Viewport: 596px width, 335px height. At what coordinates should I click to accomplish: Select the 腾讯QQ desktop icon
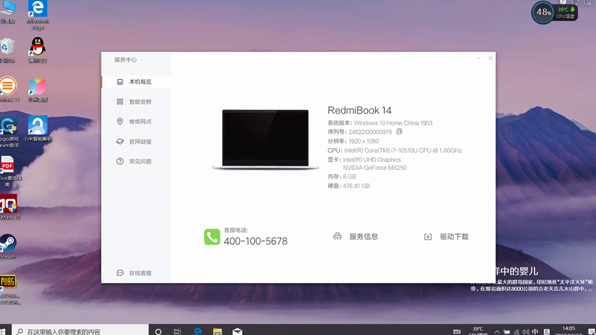pos(37,50)
